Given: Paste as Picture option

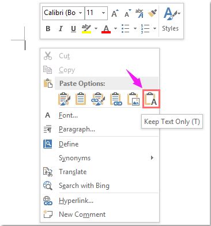Looking at the screenshot, I should tap(133, 99).
